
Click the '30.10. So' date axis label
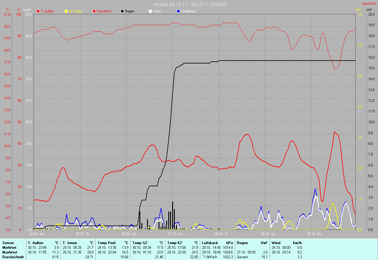point(314,234)
